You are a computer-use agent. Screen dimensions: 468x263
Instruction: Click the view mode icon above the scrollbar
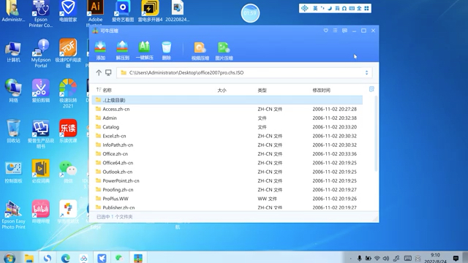371,89
